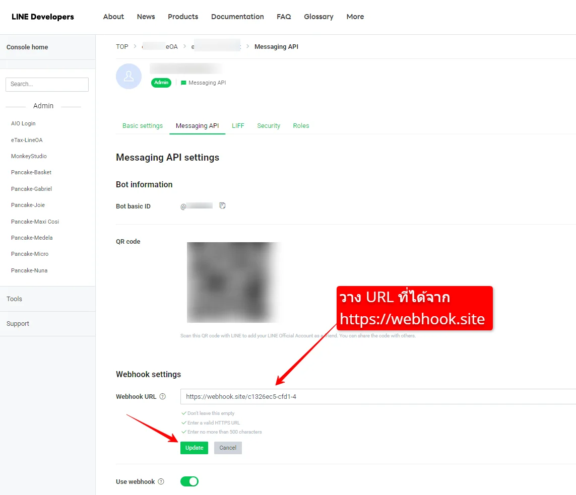Click the green Admin badge
Viewport: 576px width, 495px height.
pos(161,83)
